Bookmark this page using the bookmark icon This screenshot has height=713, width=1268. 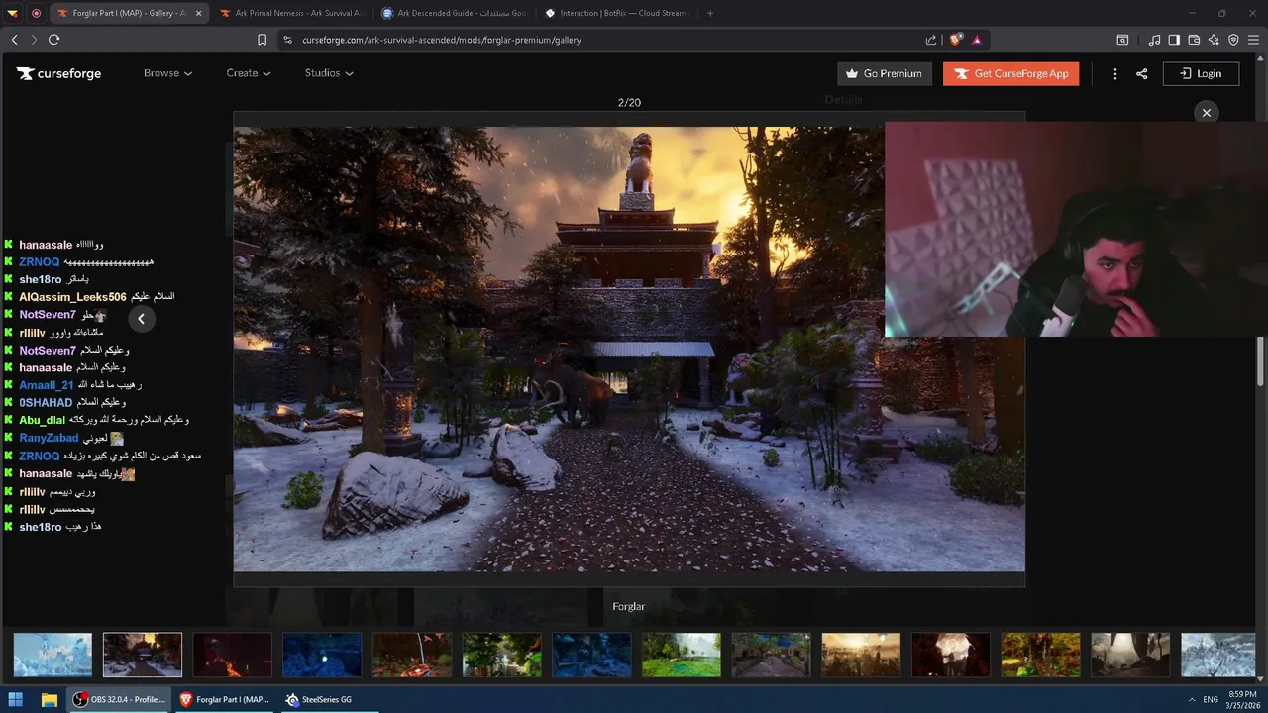pos(262,40)
